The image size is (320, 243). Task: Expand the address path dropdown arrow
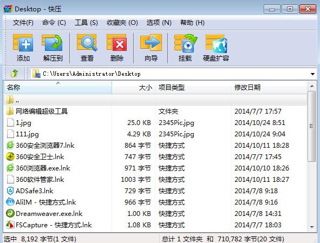[312, 74]
